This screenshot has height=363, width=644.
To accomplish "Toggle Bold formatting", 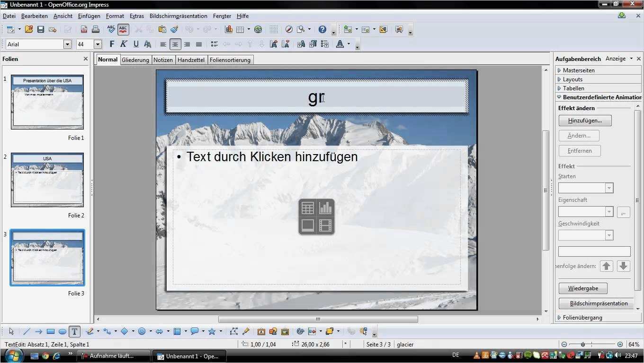I will point(112,44).
